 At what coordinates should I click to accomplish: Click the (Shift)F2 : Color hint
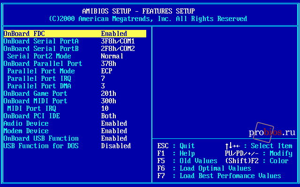click(257, 161)
